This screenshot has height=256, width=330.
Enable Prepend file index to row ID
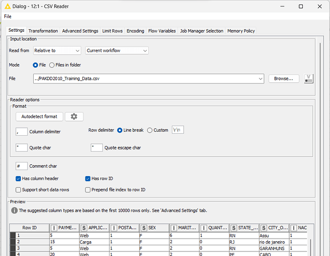88,190
